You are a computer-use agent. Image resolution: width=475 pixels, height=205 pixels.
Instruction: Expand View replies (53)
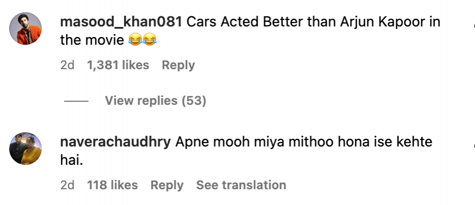pos(155,101)
